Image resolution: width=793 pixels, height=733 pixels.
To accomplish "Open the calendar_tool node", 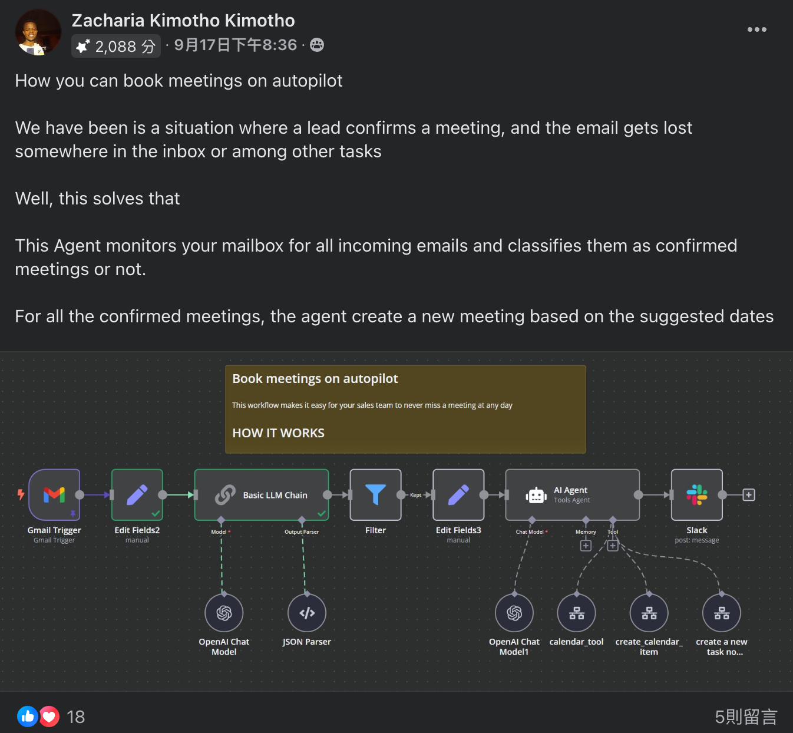I will point(577,613).
